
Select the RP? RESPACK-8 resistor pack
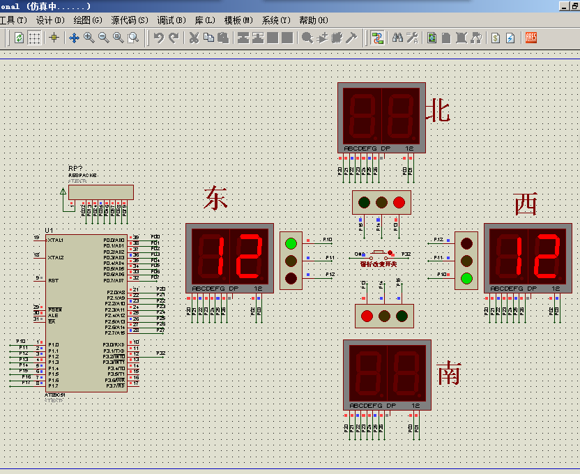point(101,192)
